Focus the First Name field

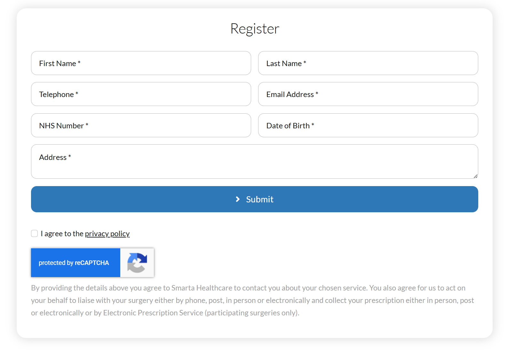tap(141, 63)
